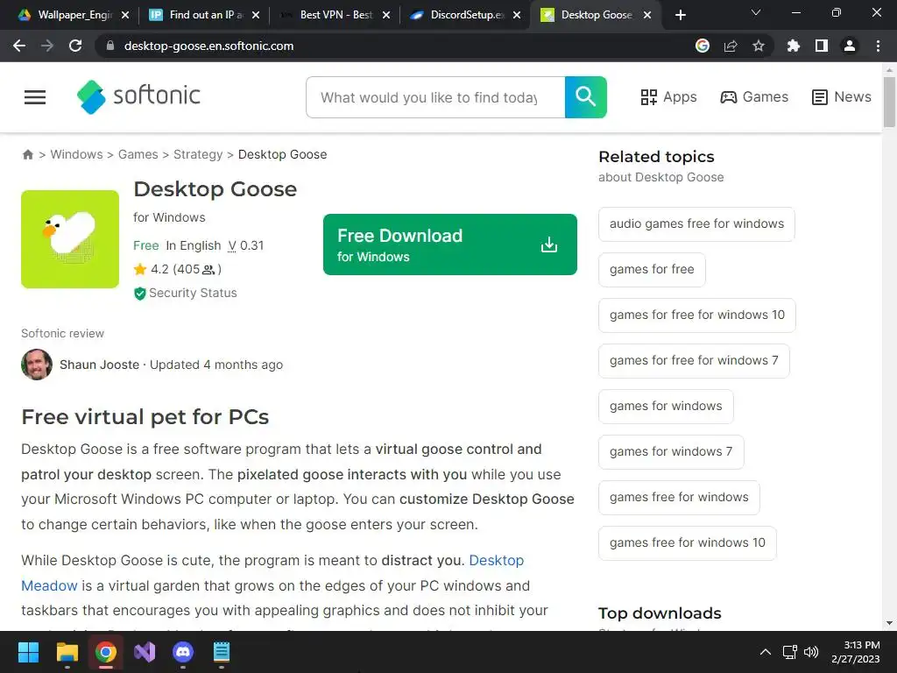Select 'games for free for windows 7' topic

(694, 360)
